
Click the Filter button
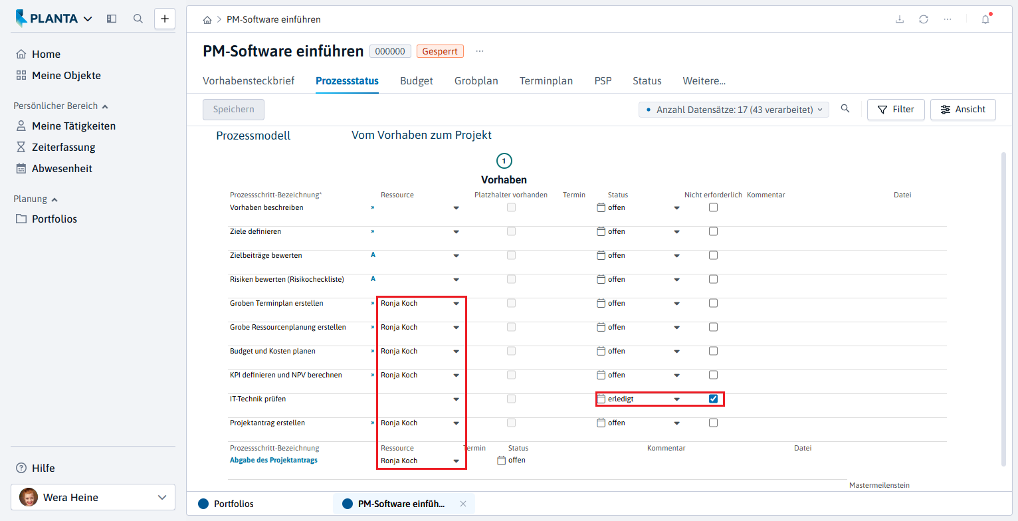(x=896, y=110)
